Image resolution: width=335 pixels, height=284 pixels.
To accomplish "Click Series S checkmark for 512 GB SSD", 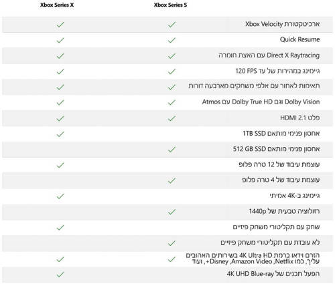I will (x=172, y=150).
